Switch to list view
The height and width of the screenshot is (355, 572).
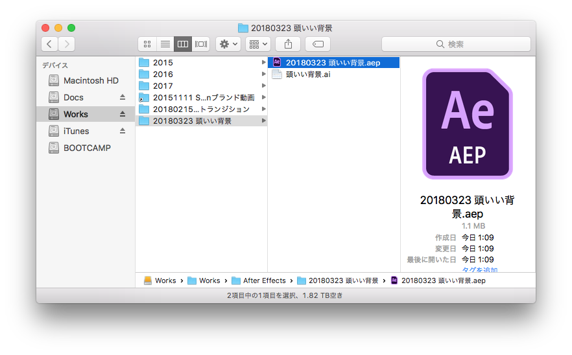tap(165, 44)
